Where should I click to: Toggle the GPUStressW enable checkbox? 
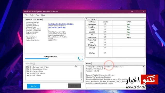click(105, 45)
